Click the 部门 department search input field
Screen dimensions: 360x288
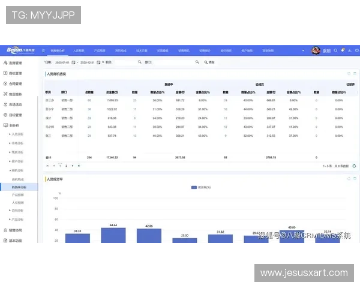point(174,62)
